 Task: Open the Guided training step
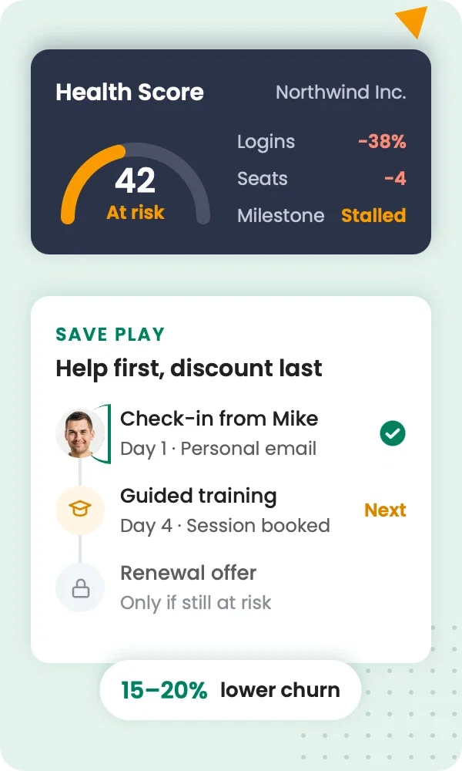[231, 510]
